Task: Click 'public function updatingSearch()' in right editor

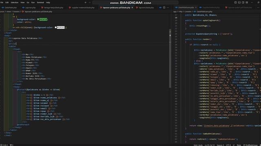Action: click(203, 20)
